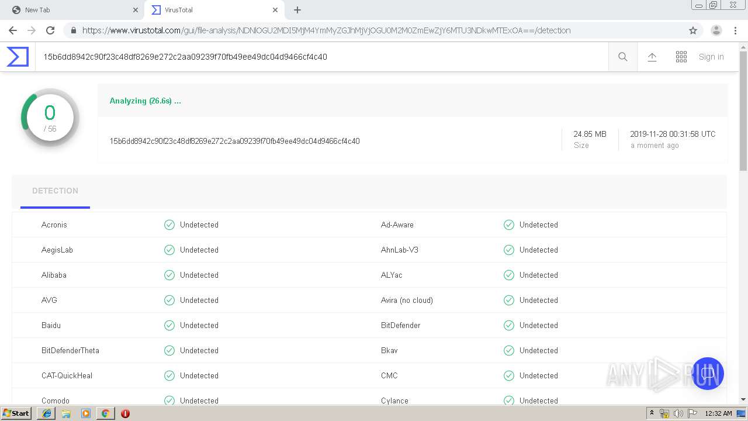
Task: Click Avira undetected checkmark icon
Action: coord(509,300)
